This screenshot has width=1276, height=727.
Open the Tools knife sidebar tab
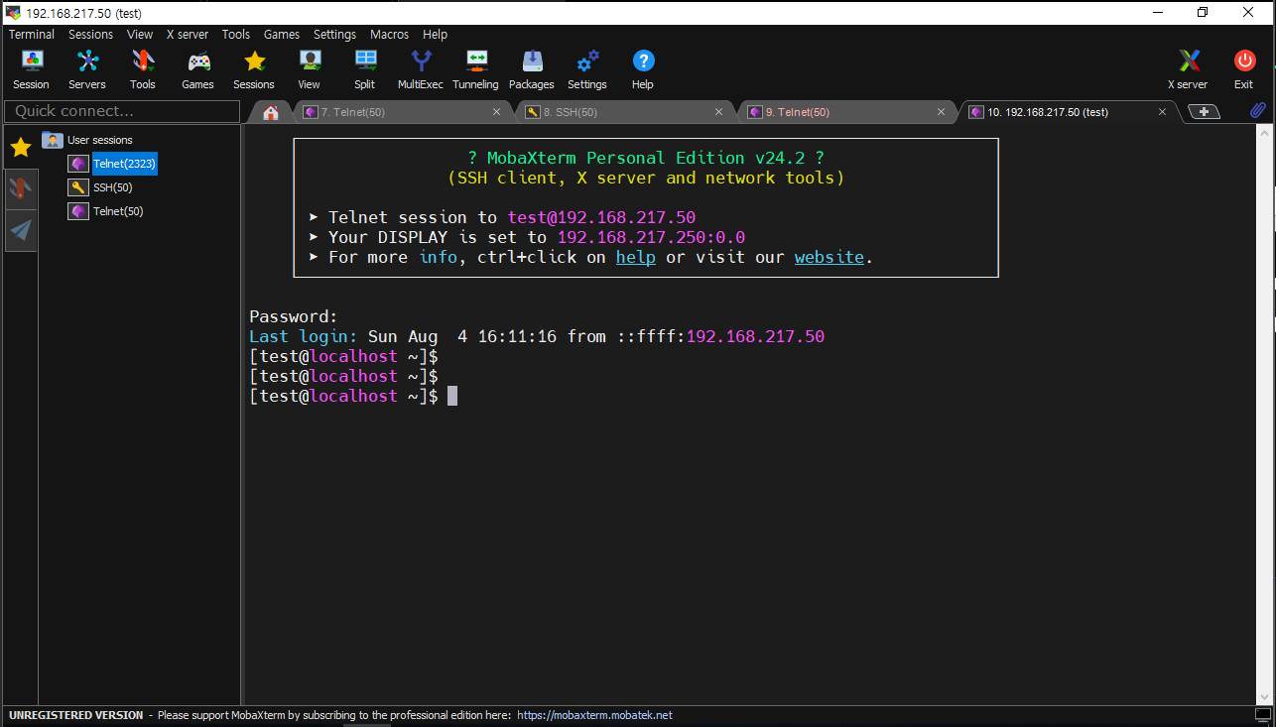21,188
